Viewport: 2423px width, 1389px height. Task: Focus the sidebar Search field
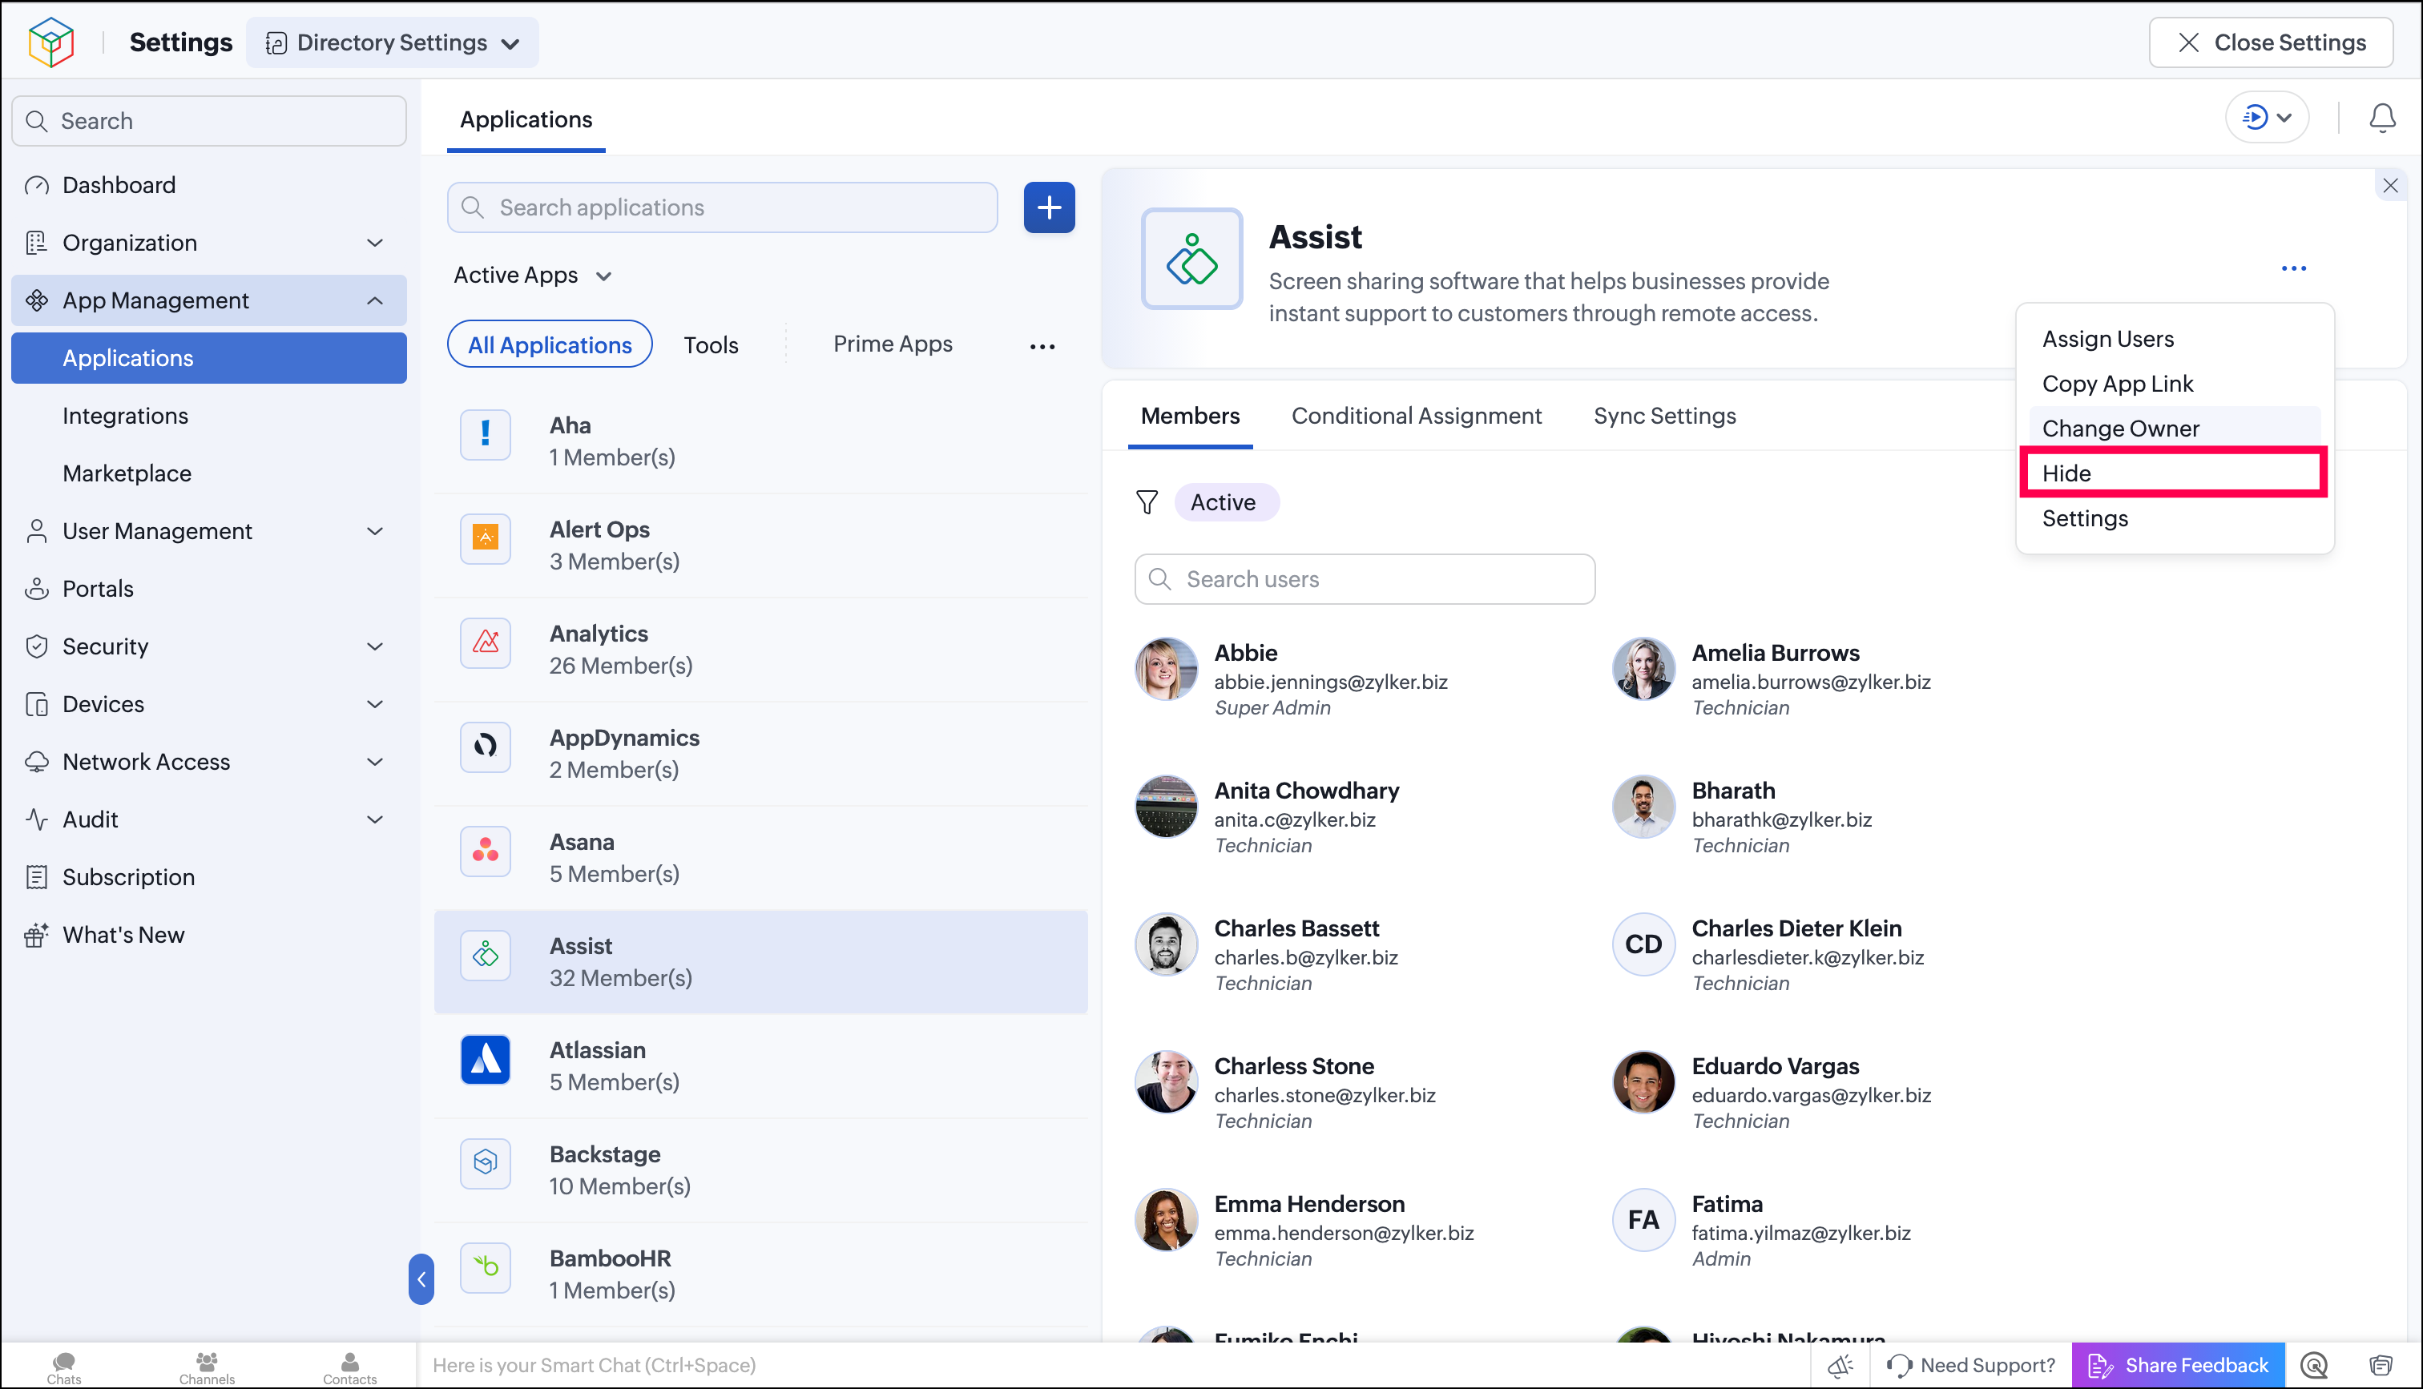pos(209,120)
